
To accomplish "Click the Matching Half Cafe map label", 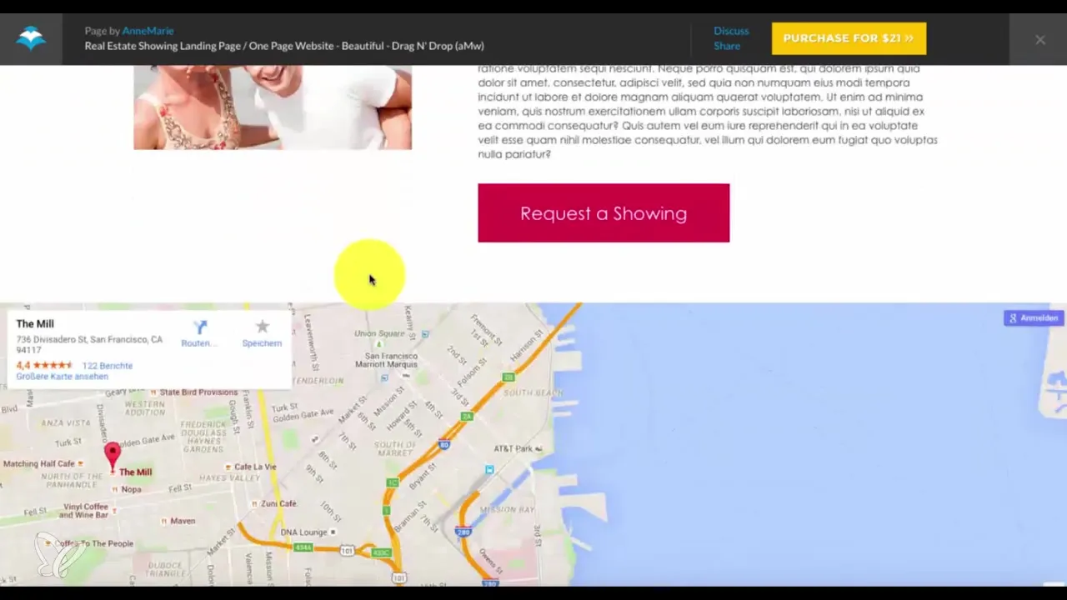I will tap(38, 463).
